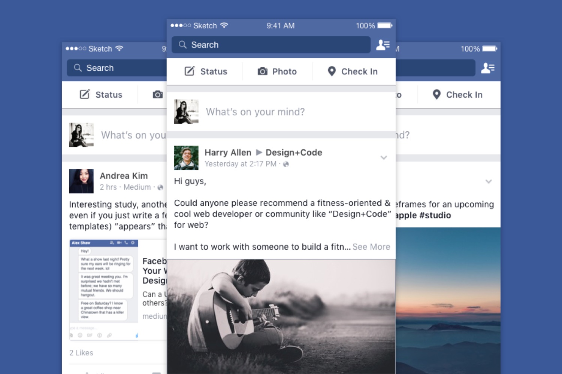The height and width of the screenshot is (374, 562).
Task: Click the Wi-Fi icon in the center phone's status bar
Action: 224,25
